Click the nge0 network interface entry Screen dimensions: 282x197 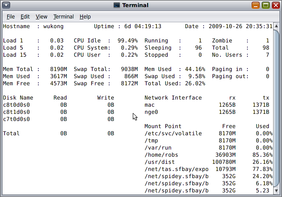click(151, 112)
